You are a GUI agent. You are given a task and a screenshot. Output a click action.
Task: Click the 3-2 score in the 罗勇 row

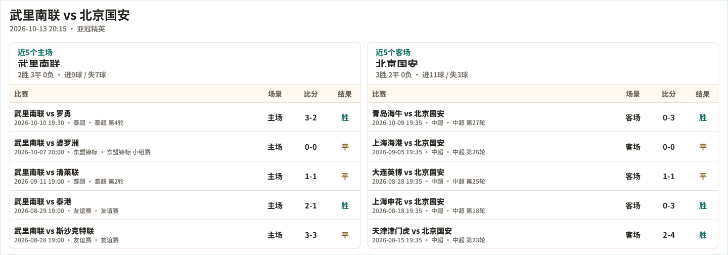[x=311, y=117]
